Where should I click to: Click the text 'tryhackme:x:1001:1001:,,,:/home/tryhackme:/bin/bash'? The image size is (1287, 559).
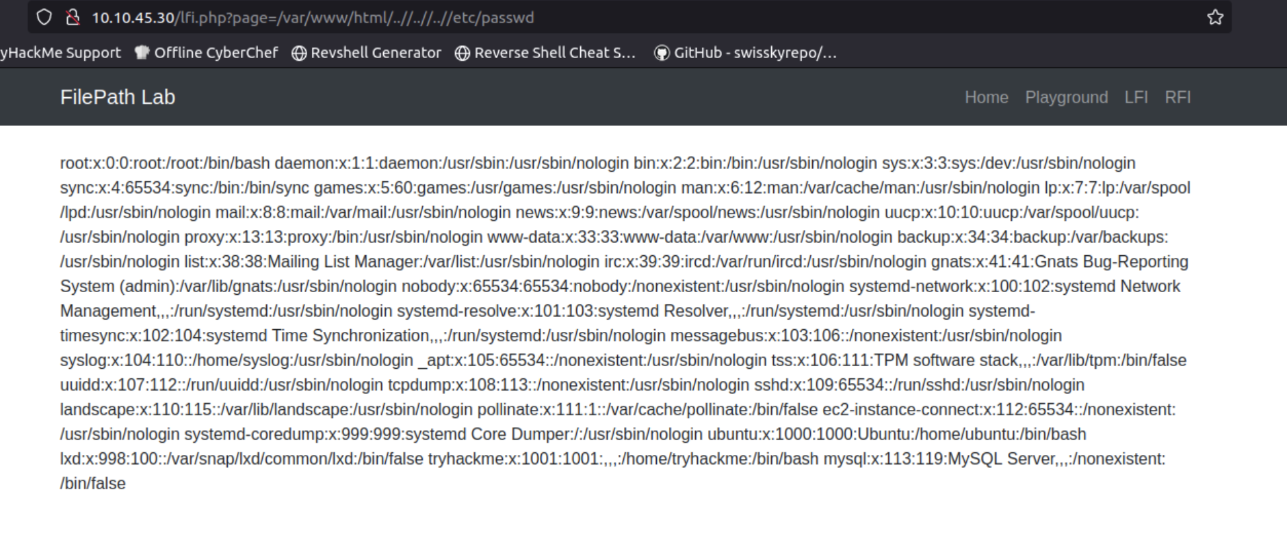click(x=623, y=458)
